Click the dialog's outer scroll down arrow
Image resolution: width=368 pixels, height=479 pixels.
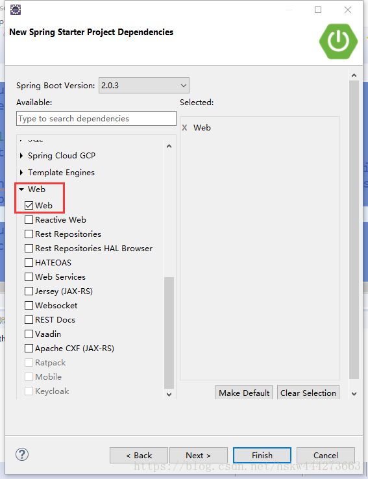tap(354, 394)
